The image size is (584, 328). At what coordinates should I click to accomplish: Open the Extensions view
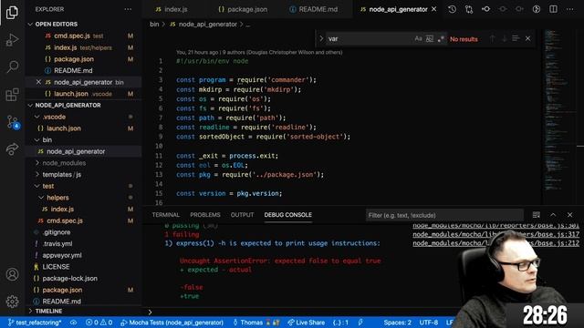[x=12, y=95]
